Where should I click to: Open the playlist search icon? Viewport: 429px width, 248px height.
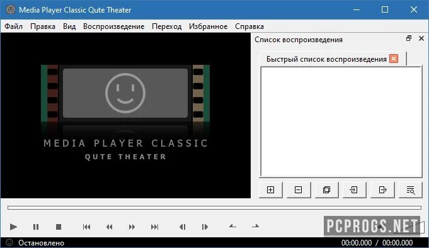pos(410,189)
